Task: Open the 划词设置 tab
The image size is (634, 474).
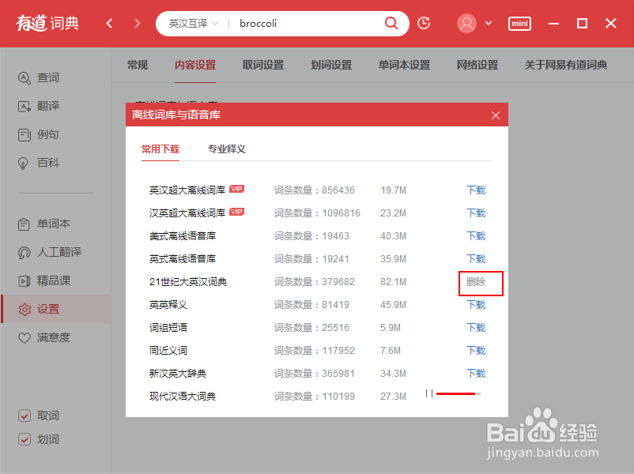Action: 331,65
